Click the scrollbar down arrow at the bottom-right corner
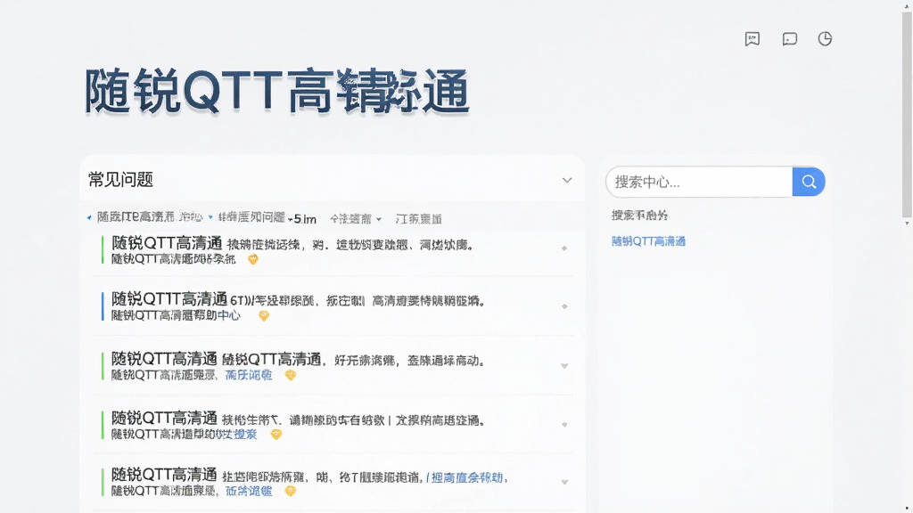 [907, 509]
